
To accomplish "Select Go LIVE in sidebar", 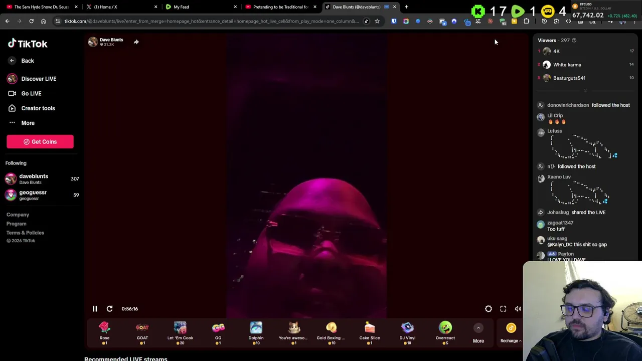I will coord(25,93).
